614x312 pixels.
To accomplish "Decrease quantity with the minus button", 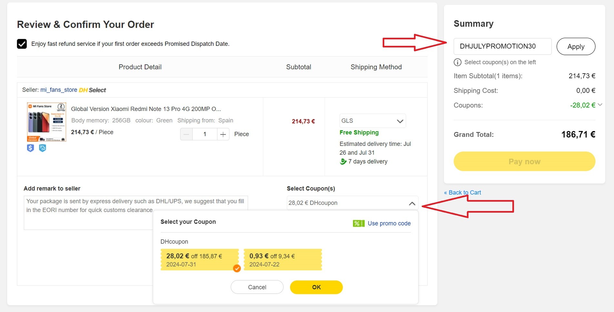I will (x=186, y=134).
